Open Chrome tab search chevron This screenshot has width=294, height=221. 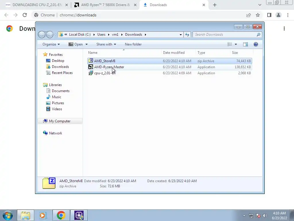tap(260, 5)
